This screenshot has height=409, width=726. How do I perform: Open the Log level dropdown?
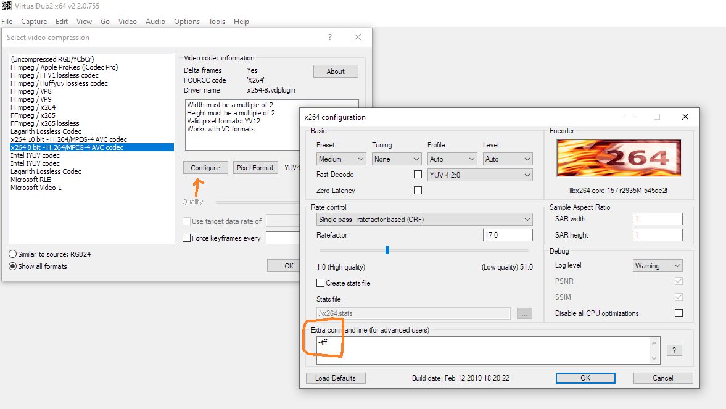(x=658, y=265)
